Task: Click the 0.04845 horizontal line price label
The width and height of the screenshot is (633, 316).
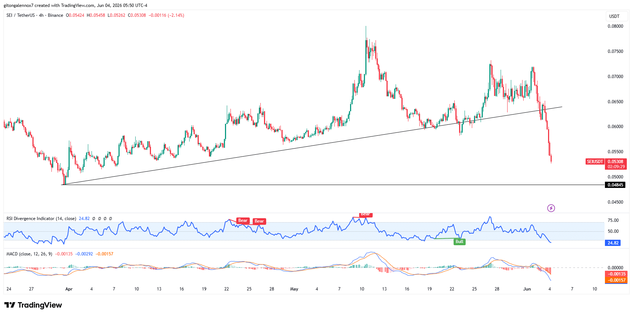Action: [x=615, y=185]
